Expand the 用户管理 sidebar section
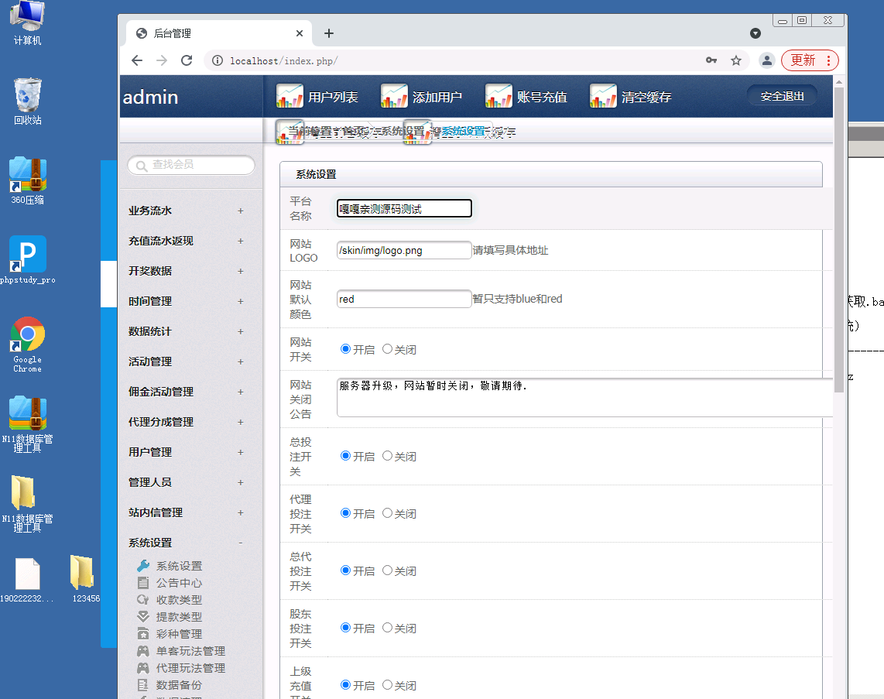Image resolution: width=884 pixels, height=699 pixels. (240, 452)
